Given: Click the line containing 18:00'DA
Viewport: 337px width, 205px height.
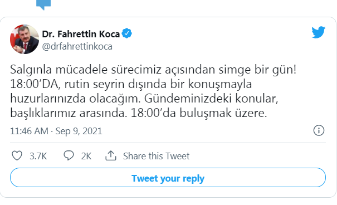Looking at the screenshot, I should click(x=131, y=84).
